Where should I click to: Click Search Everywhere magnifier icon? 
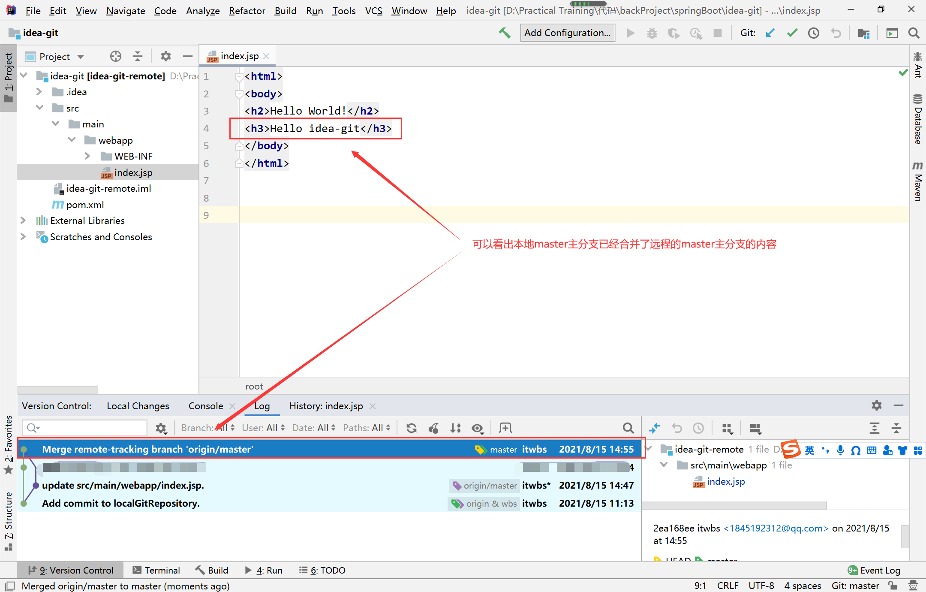[914, 33]
